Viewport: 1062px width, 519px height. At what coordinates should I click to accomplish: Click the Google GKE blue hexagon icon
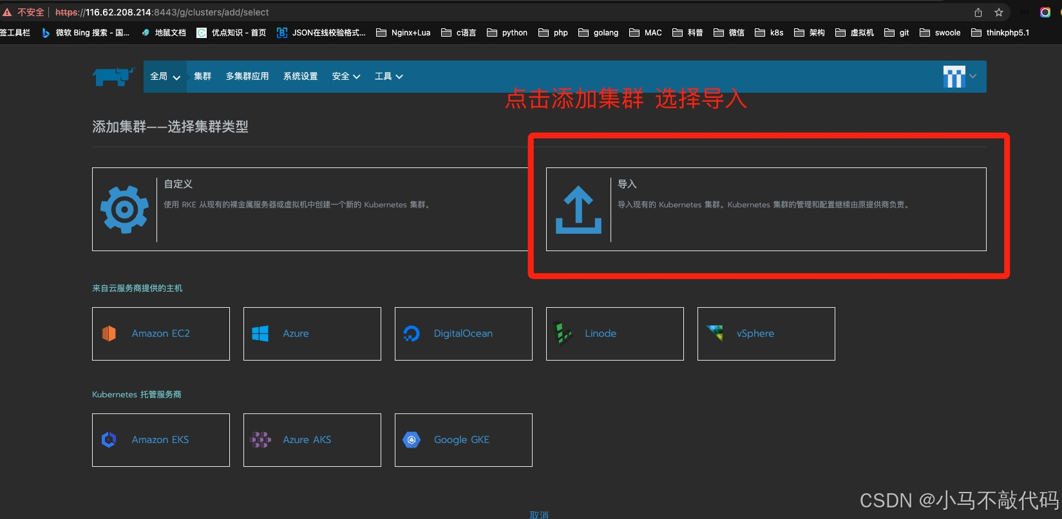pyautogui.click(x=412, y=440)
